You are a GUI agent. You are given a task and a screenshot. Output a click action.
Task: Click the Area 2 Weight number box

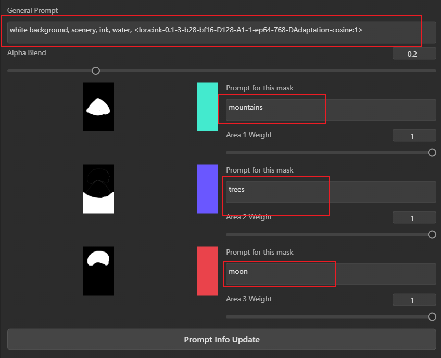click(414, 218)
